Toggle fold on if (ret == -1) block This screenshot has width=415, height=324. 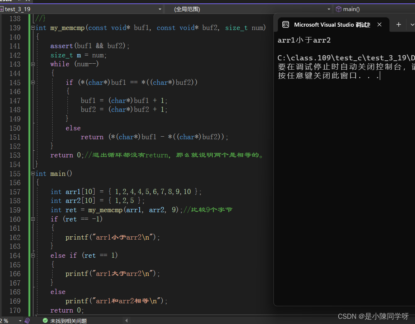pos(33,219)
